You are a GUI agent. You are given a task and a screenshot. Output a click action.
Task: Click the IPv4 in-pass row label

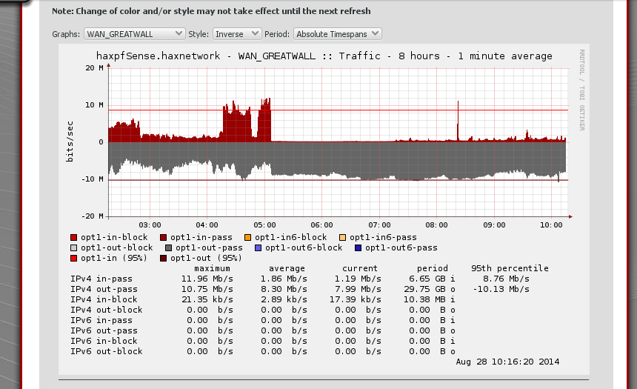(101, 279)
